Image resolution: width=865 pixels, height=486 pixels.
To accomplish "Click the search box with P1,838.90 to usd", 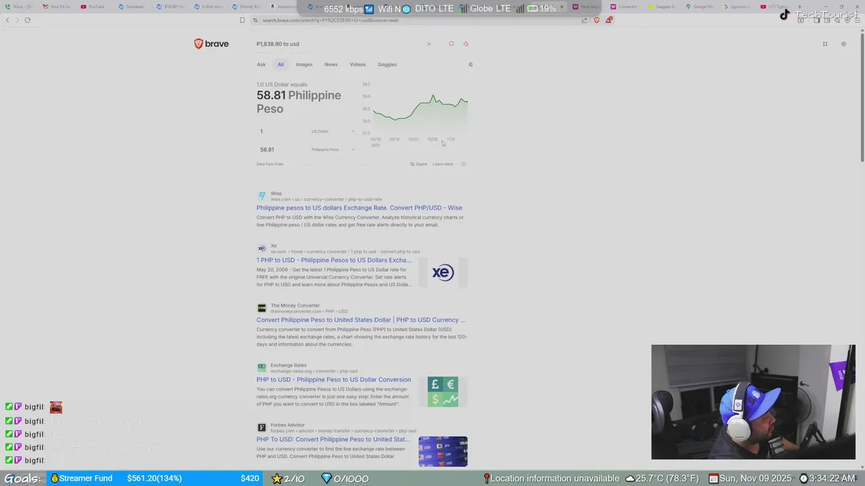I will 338,44.
